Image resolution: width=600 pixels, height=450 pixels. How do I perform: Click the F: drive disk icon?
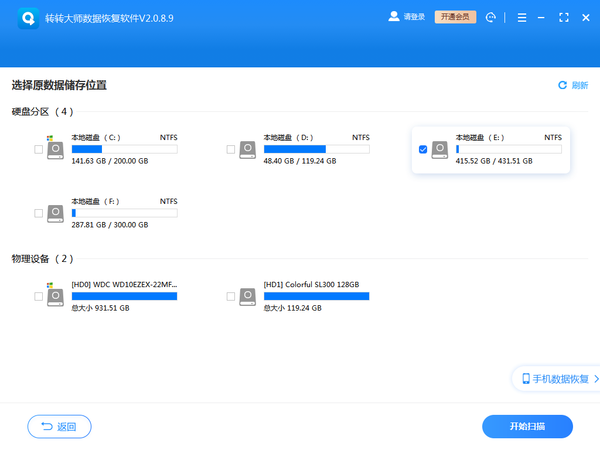click(x=55, y=214)
